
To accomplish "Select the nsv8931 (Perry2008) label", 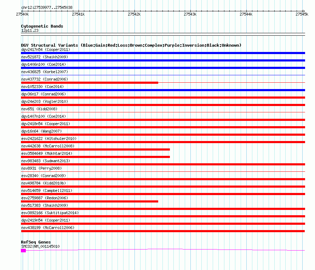I will tap(41, 168).
